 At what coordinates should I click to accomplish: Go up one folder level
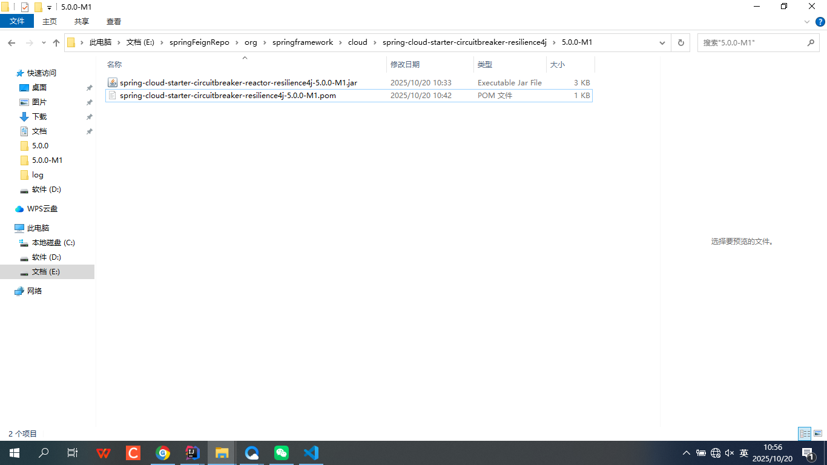[56, 43]
